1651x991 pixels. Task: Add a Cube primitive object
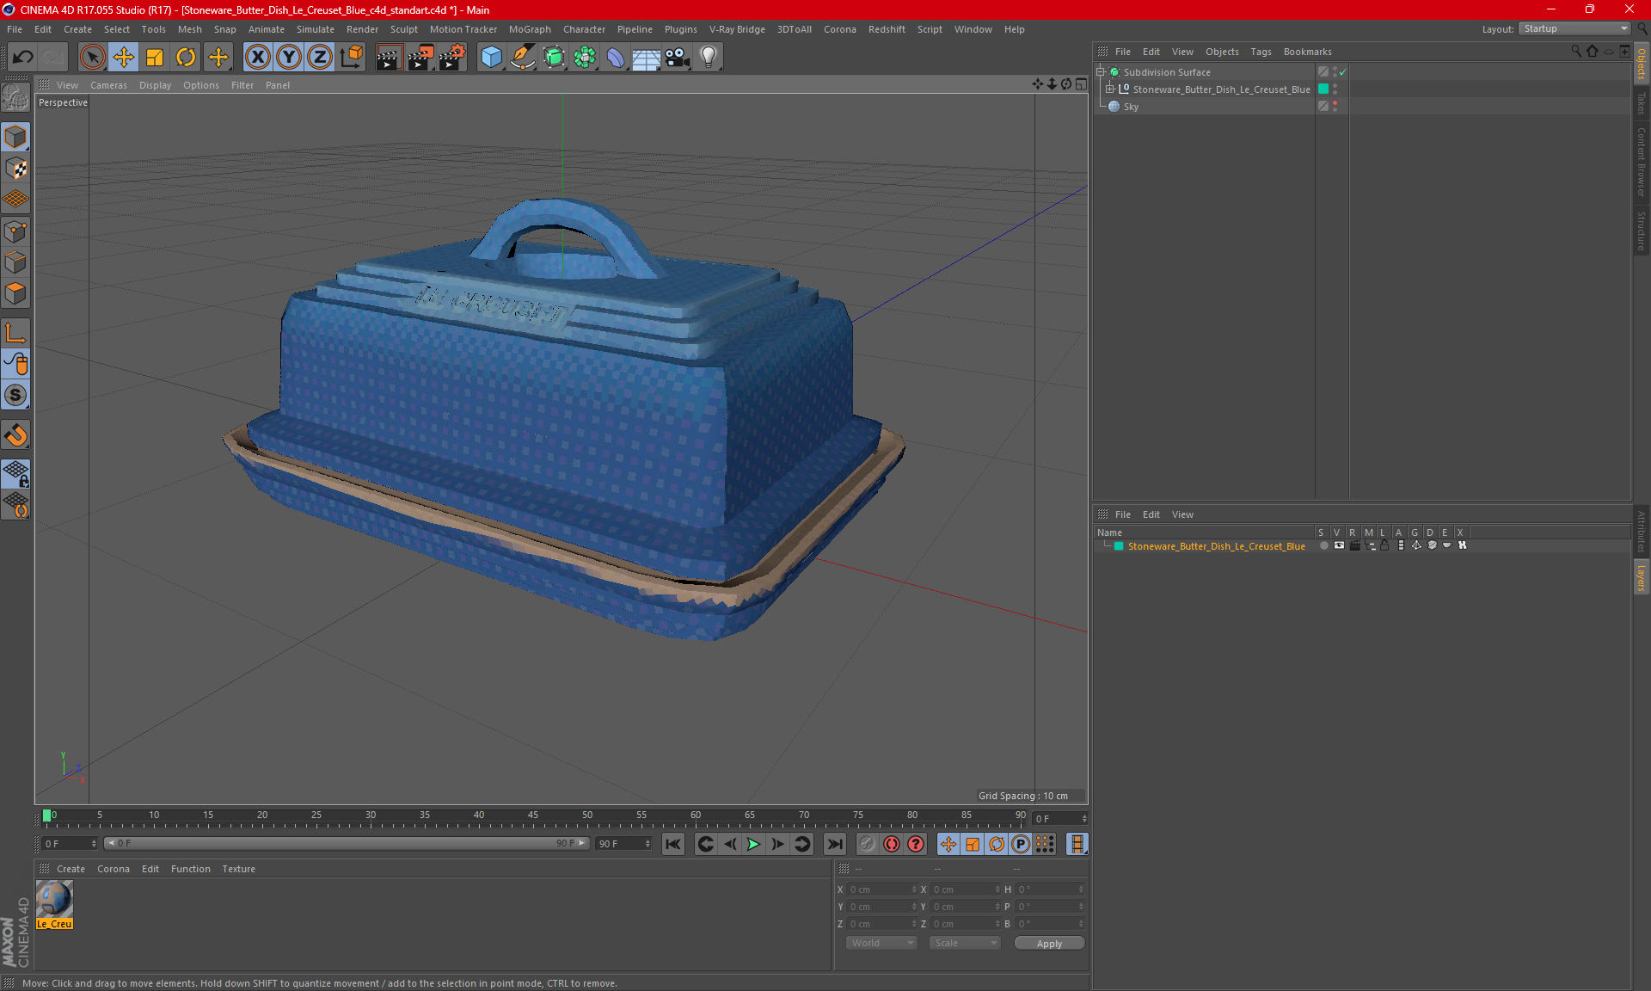click(491, 58)
